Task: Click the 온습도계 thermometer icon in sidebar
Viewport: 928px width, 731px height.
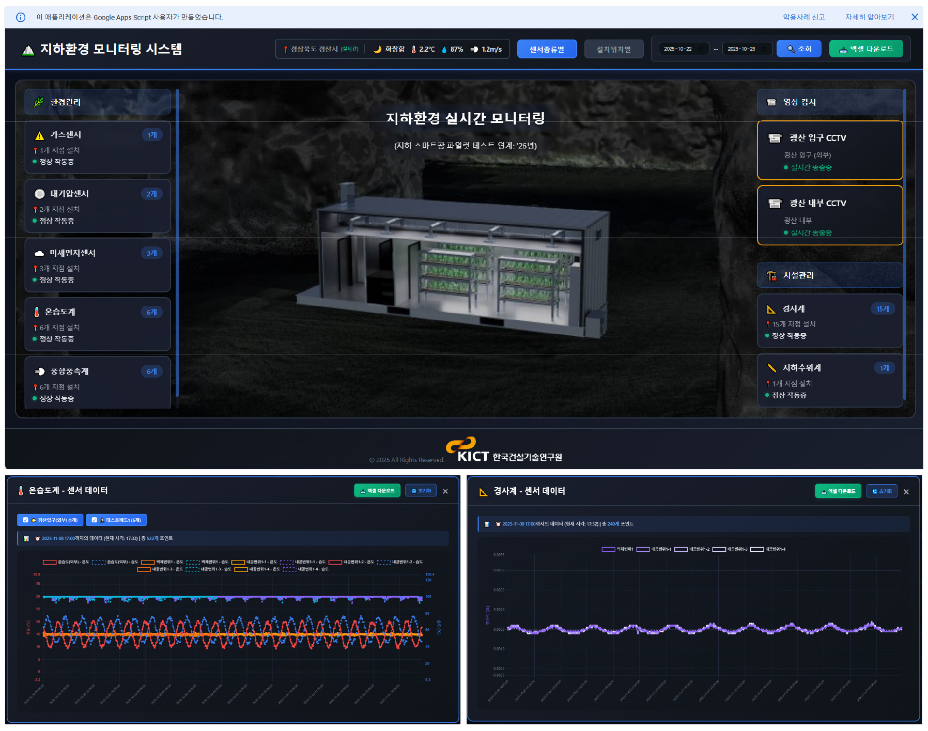Action: coord(37,312)
